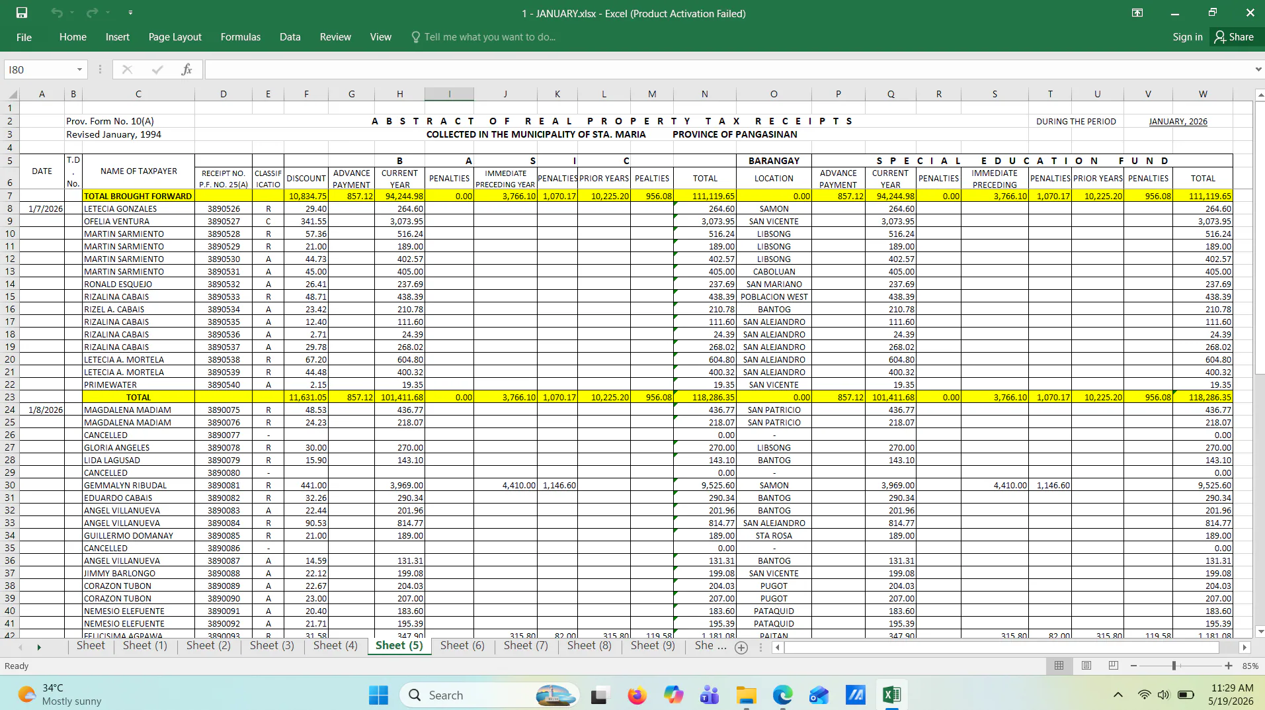This screenshot has width=1265, height=710.
Task: Open the View ribbon tab
Action: pos(380,37)
